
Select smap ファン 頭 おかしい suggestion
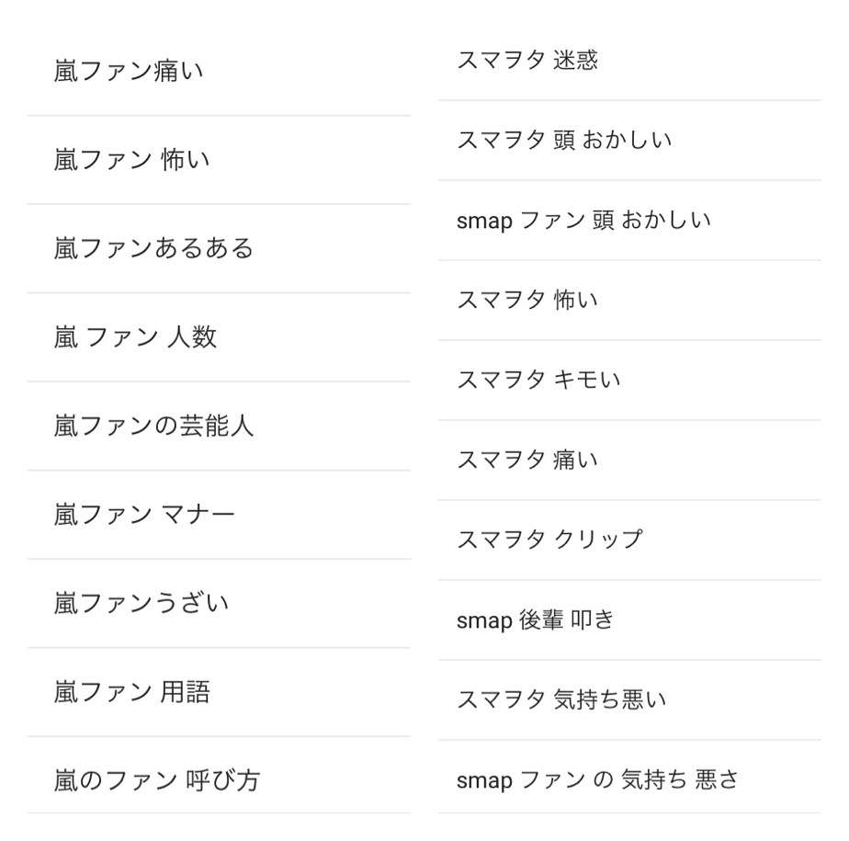629,221
